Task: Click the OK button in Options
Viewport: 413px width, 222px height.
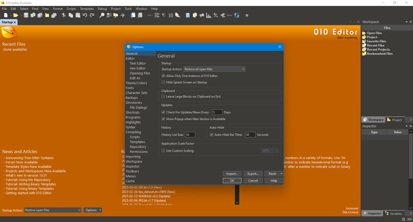Action: 232,181
